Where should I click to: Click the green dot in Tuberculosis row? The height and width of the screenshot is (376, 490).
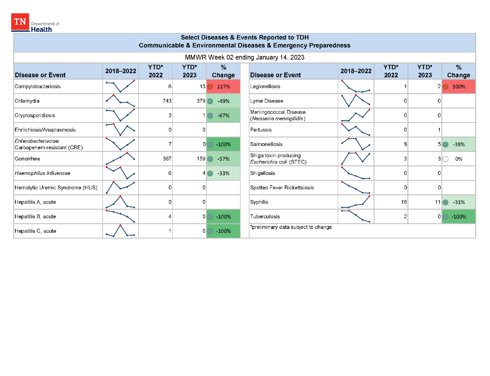coord(446,217)
